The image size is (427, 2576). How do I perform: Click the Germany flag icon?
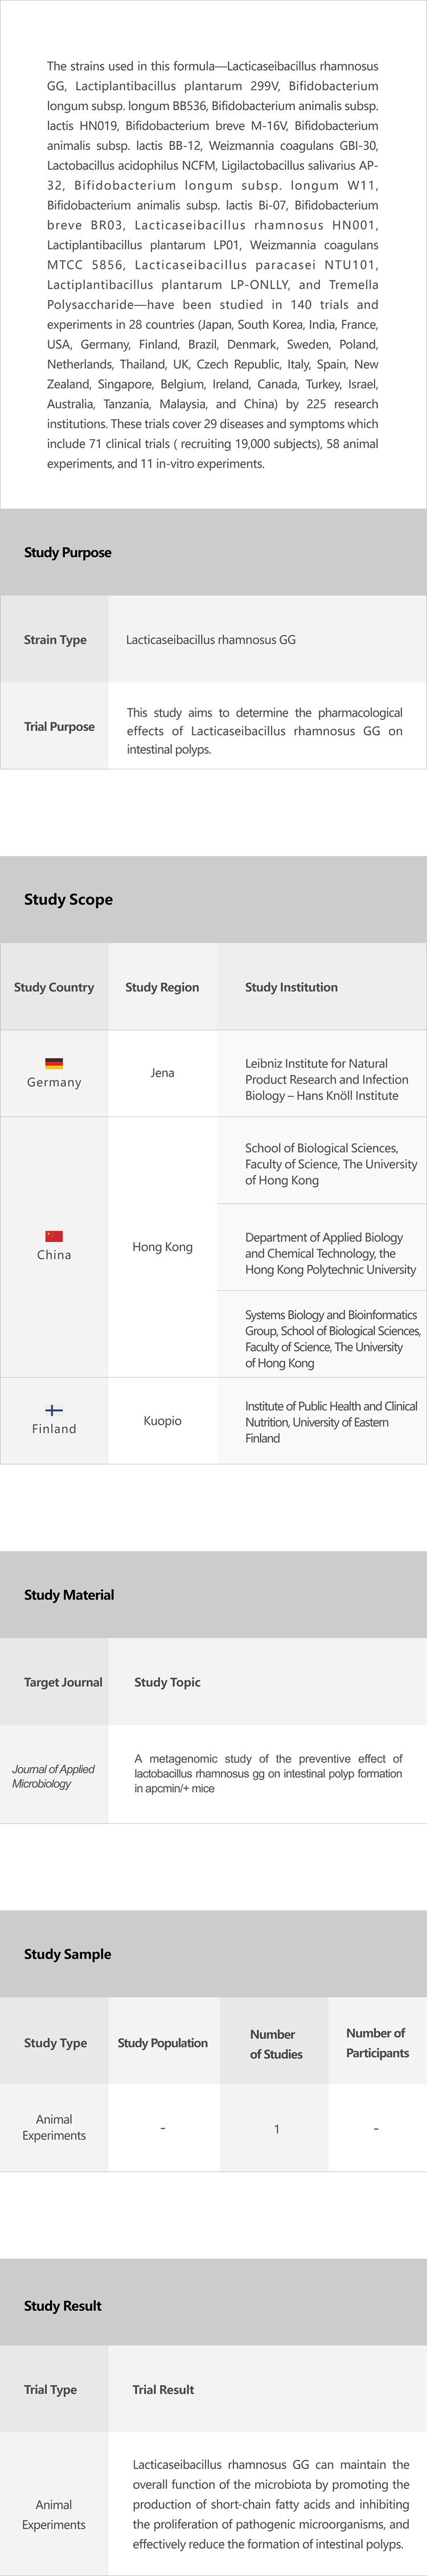click(54, 1063)
